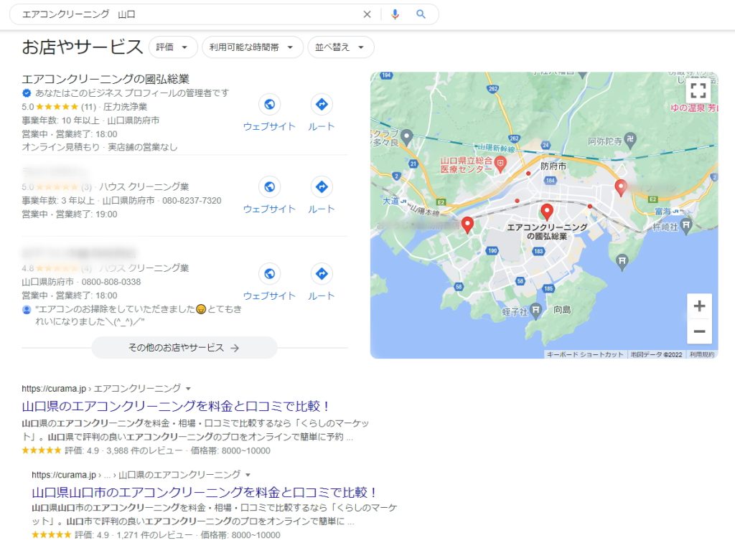
Task: Open the 評価 rating filter dropdown
Action: (173, 47)
